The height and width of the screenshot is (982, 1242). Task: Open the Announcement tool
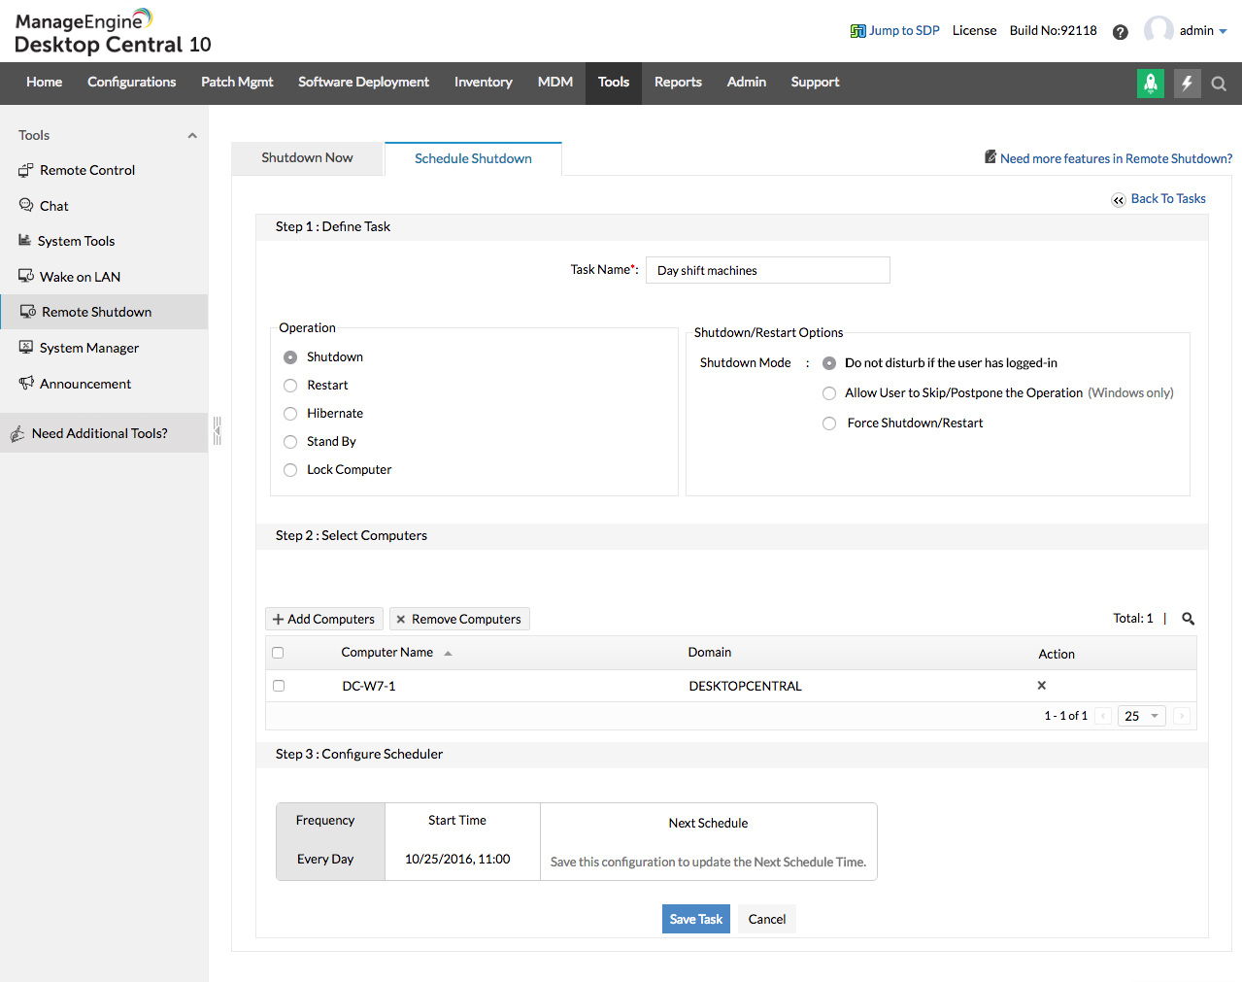85,383
